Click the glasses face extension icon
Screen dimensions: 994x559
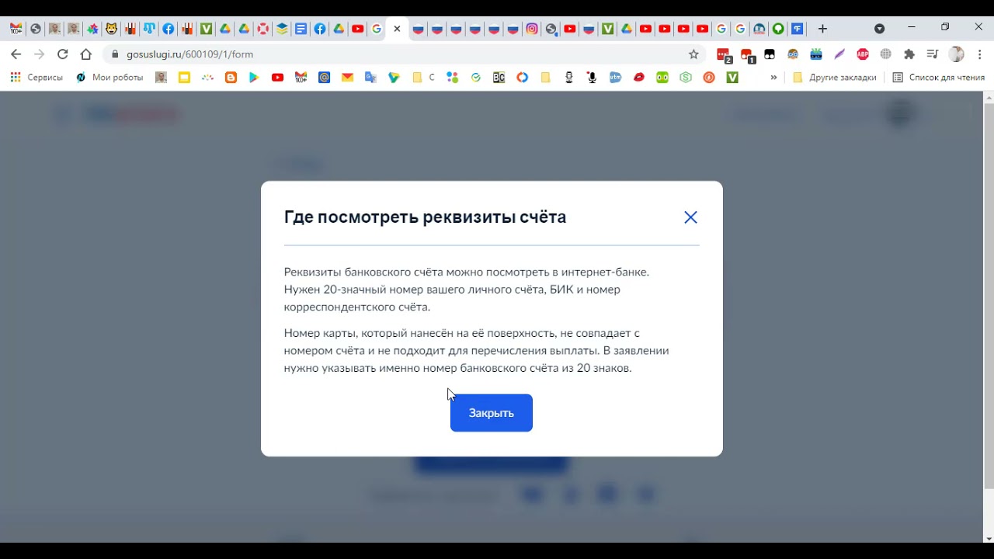(x=793, y=54)
